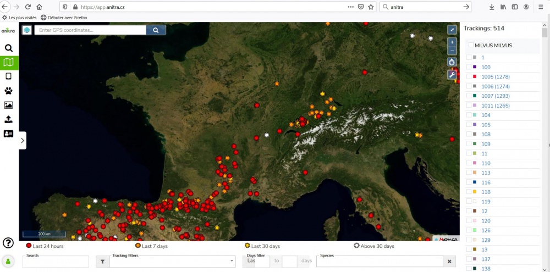Open the Tracking filters dropdown

click(172, 262)
